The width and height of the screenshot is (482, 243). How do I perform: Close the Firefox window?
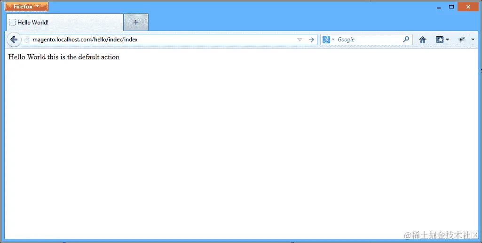coord(468,7)
